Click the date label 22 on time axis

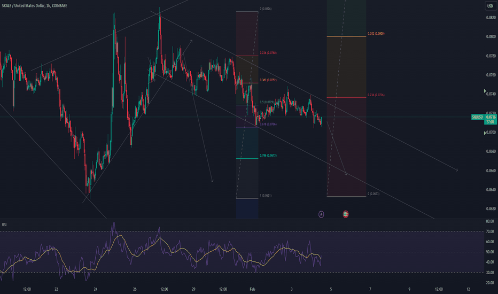click(56, 289)
